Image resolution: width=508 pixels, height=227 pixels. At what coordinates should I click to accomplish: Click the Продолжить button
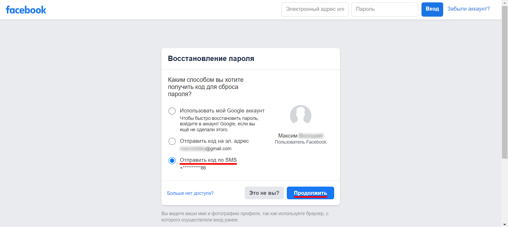[310, 193]
